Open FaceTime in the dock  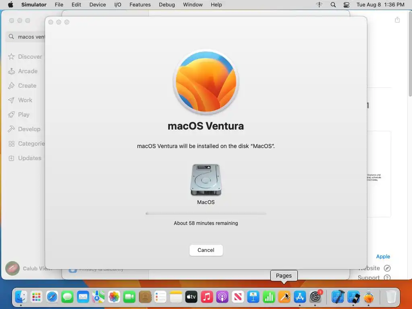point(129,297)
